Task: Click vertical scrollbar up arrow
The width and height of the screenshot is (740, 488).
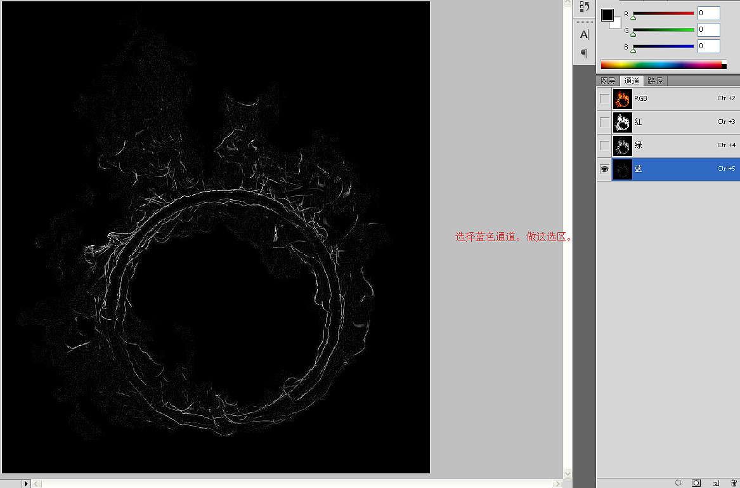Action: pos(568,3)
